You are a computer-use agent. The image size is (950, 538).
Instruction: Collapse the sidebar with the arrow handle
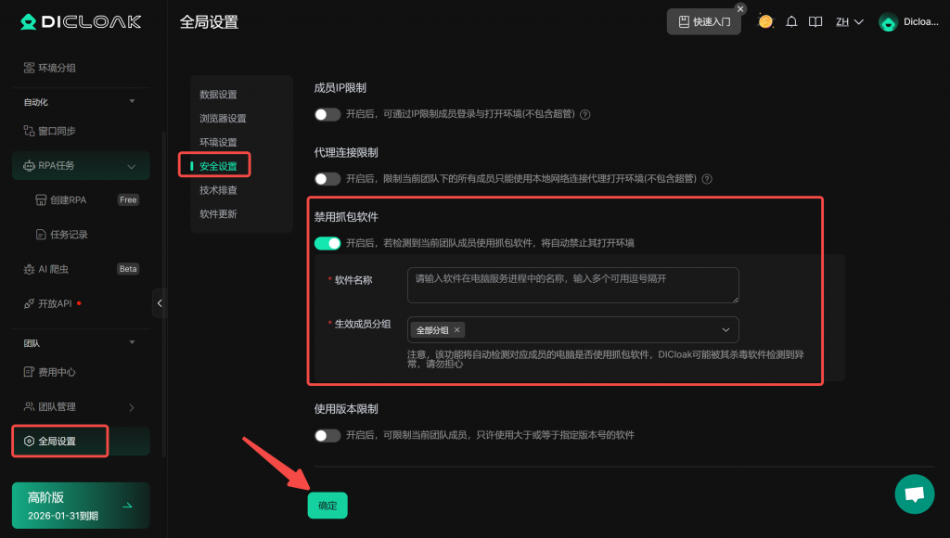tap(160, 302)
